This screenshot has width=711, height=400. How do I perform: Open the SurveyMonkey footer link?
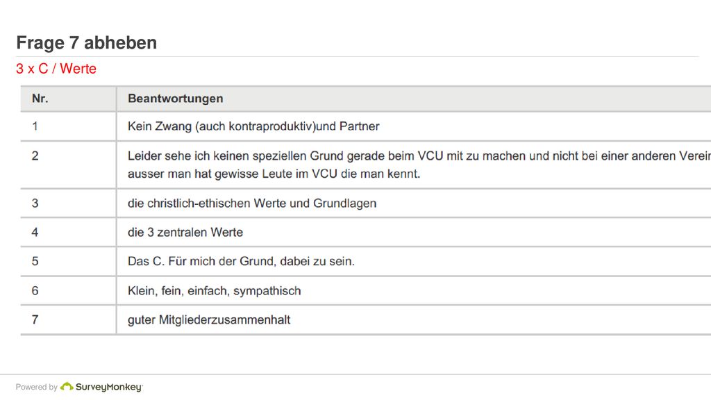[x=101, y=387]
